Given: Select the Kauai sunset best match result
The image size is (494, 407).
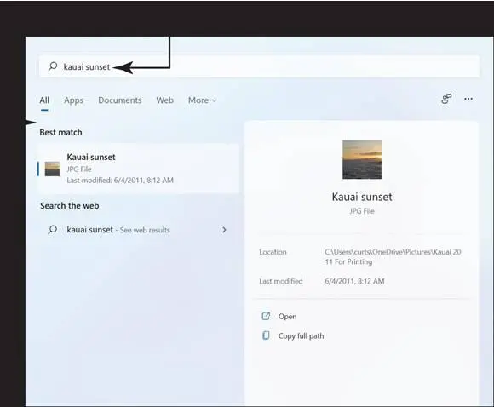Looking at the screenshot, I should pos(138,169).
